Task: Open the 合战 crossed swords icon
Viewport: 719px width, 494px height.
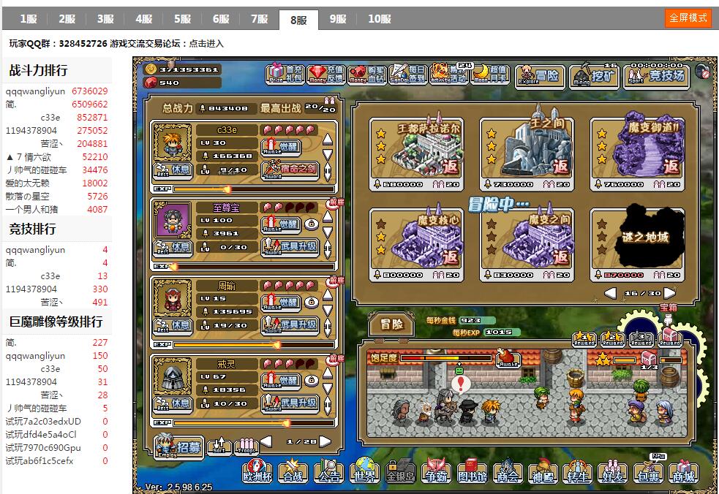Action: 293,470
